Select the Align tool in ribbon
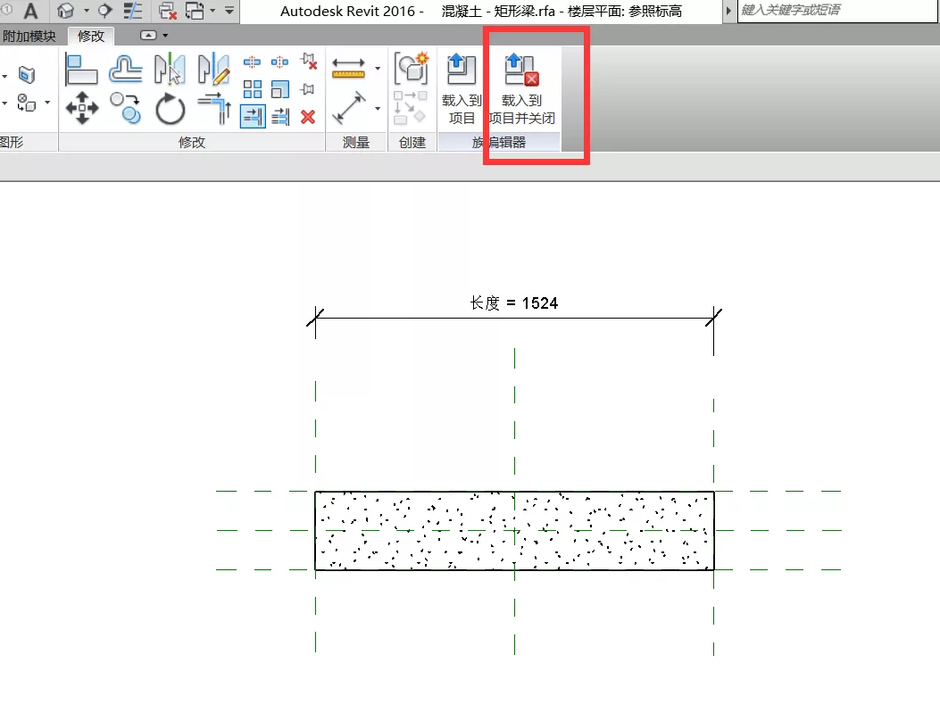The width and height of the screenshot is (940, 721). pos(82,69)
